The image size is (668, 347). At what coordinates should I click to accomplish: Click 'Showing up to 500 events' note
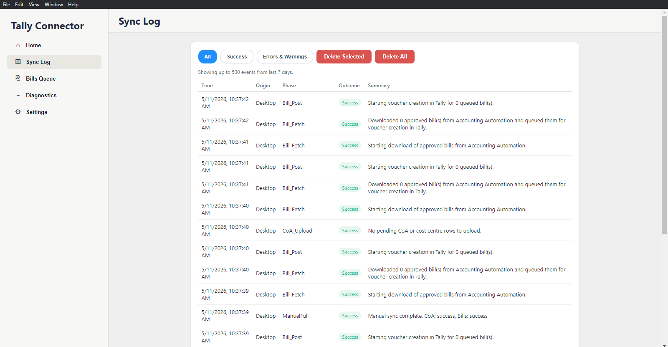[x=245, y=72]
